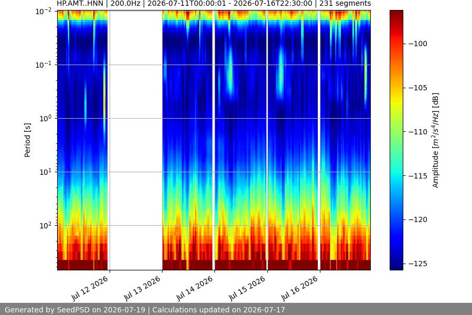Click the 'Jul 15 2026' x-axis label
This screenshot has width=472, height=315.
pos(247,288)
